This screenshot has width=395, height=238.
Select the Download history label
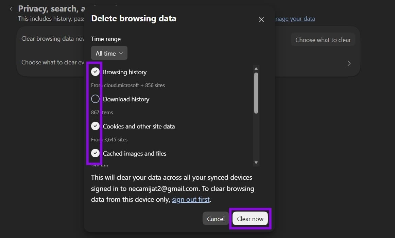[126, 99]
